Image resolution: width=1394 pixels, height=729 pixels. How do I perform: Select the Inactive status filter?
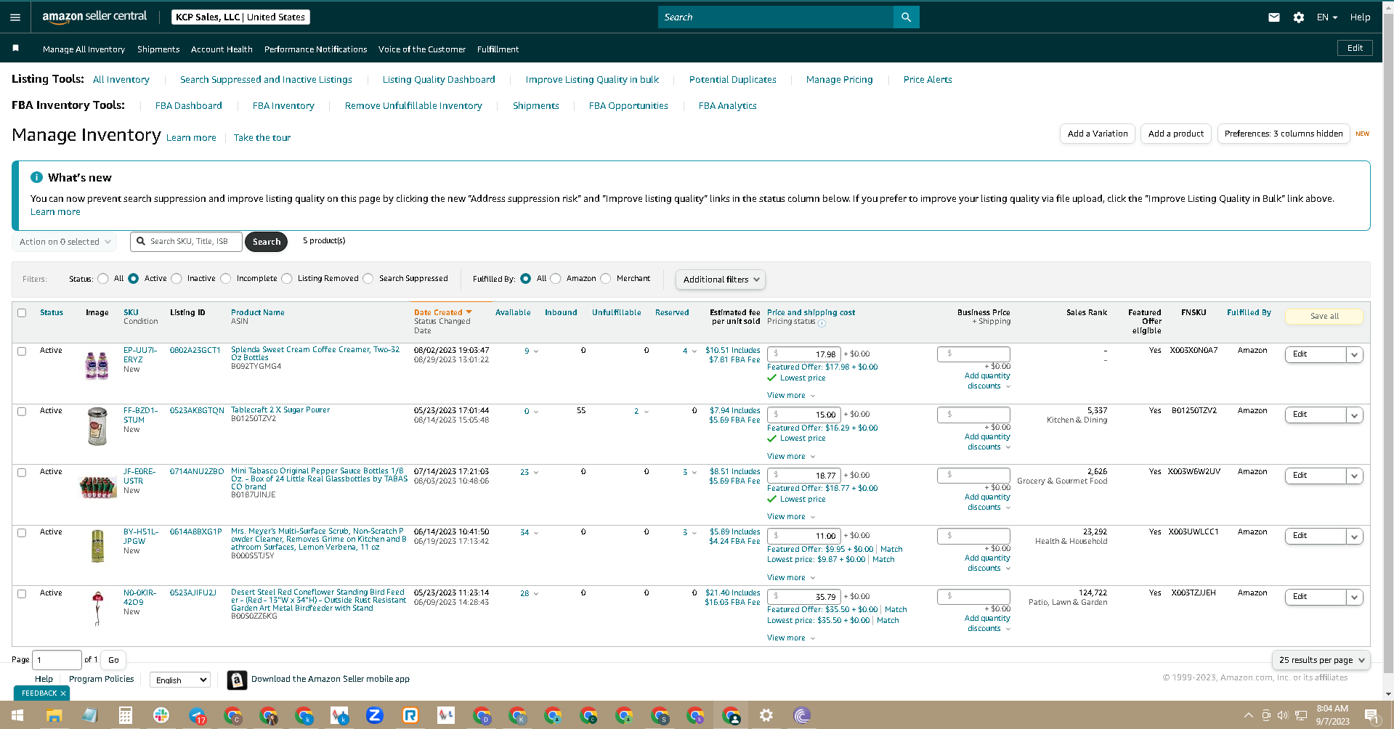point(177,279)
